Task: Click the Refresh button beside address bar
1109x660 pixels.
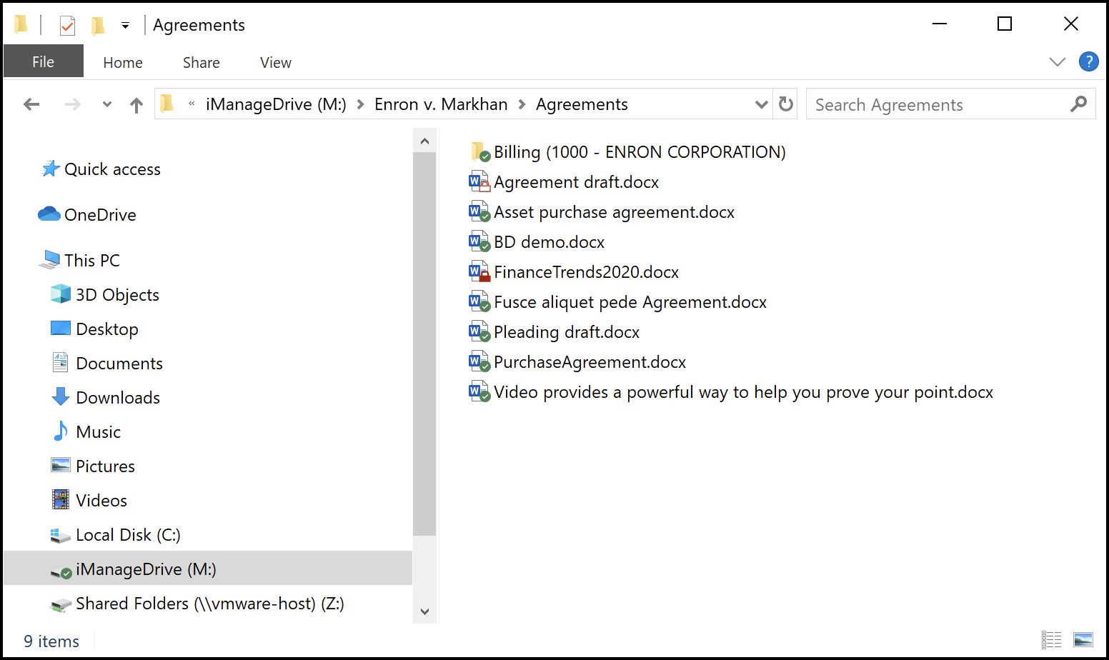Action: coord(786,104)
